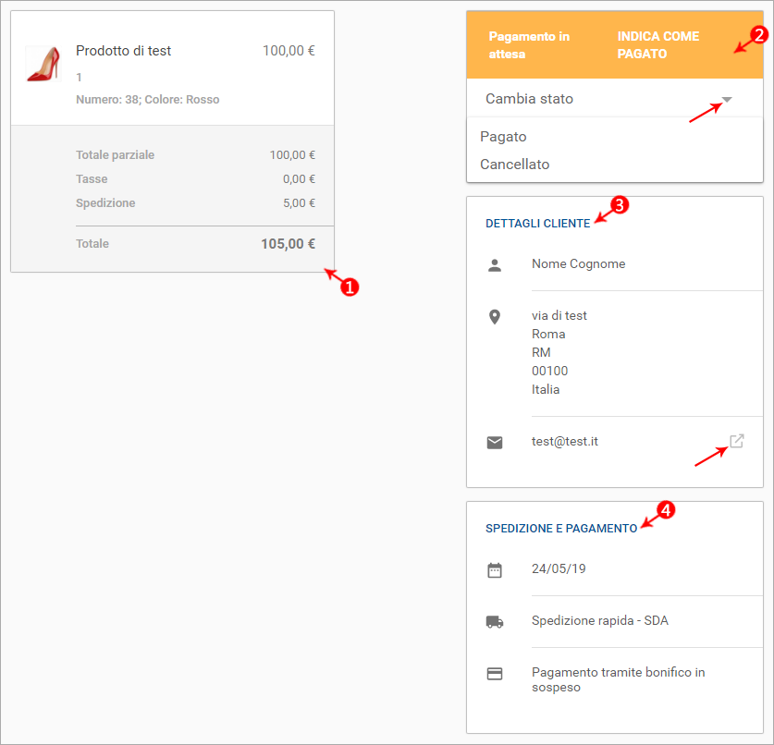774x745 pixels.
Task: Click the red shoe product thumbnail
Action: (x=43, y=64)
